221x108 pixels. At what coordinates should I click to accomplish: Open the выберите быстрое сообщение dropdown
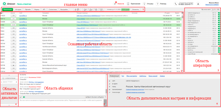tap(96, 97)
